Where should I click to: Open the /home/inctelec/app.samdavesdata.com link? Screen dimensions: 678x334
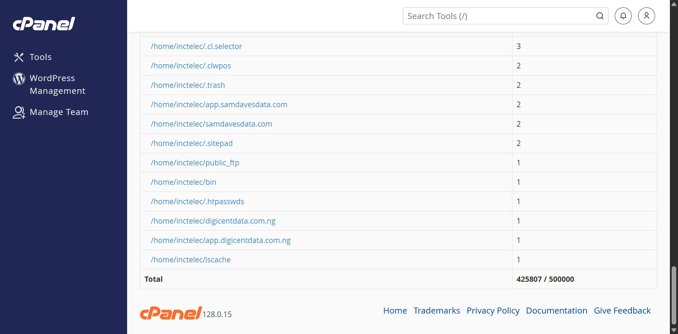pyautogui.click(x=219, y=104)
